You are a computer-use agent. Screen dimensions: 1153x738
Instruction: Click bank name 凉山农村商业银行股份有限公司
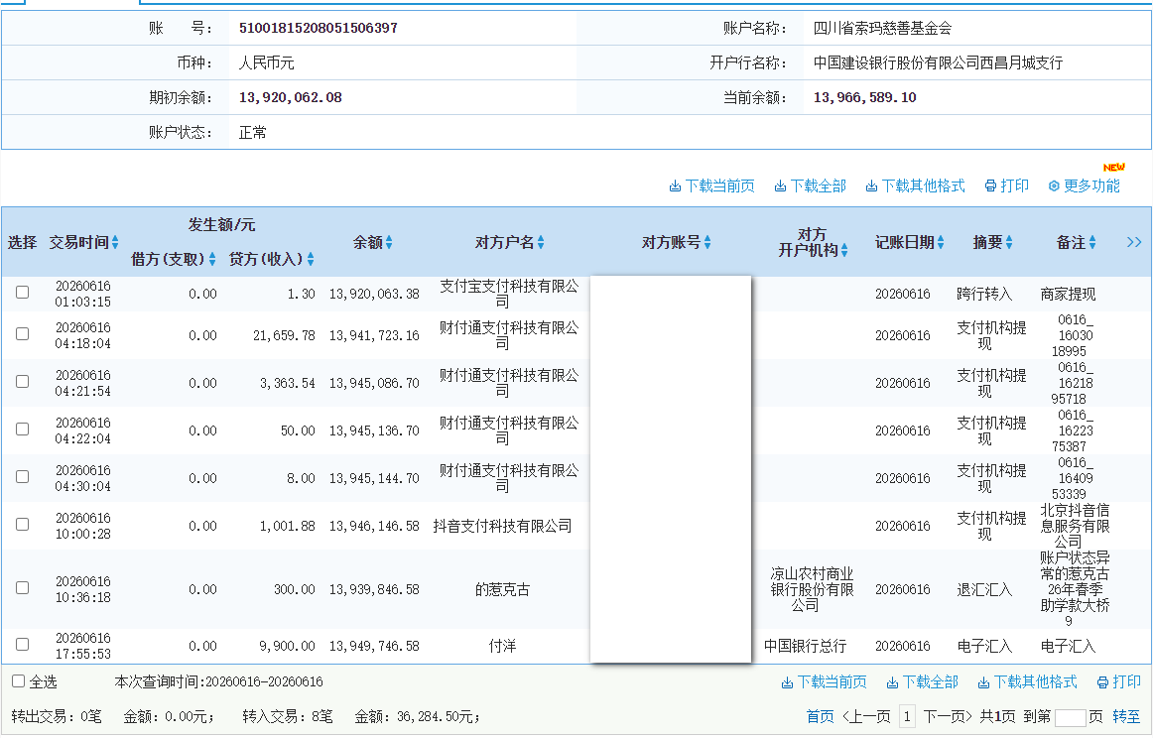812,589
